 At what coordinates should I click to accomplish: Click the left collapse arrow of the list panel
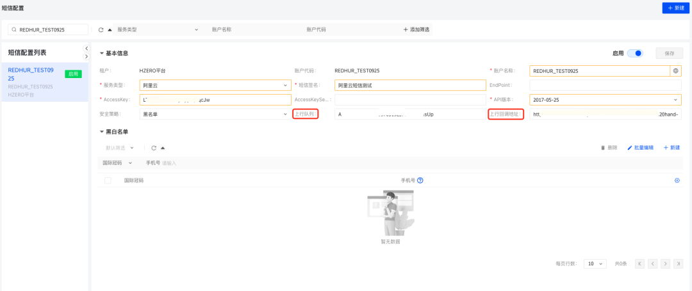click(86, 49)
